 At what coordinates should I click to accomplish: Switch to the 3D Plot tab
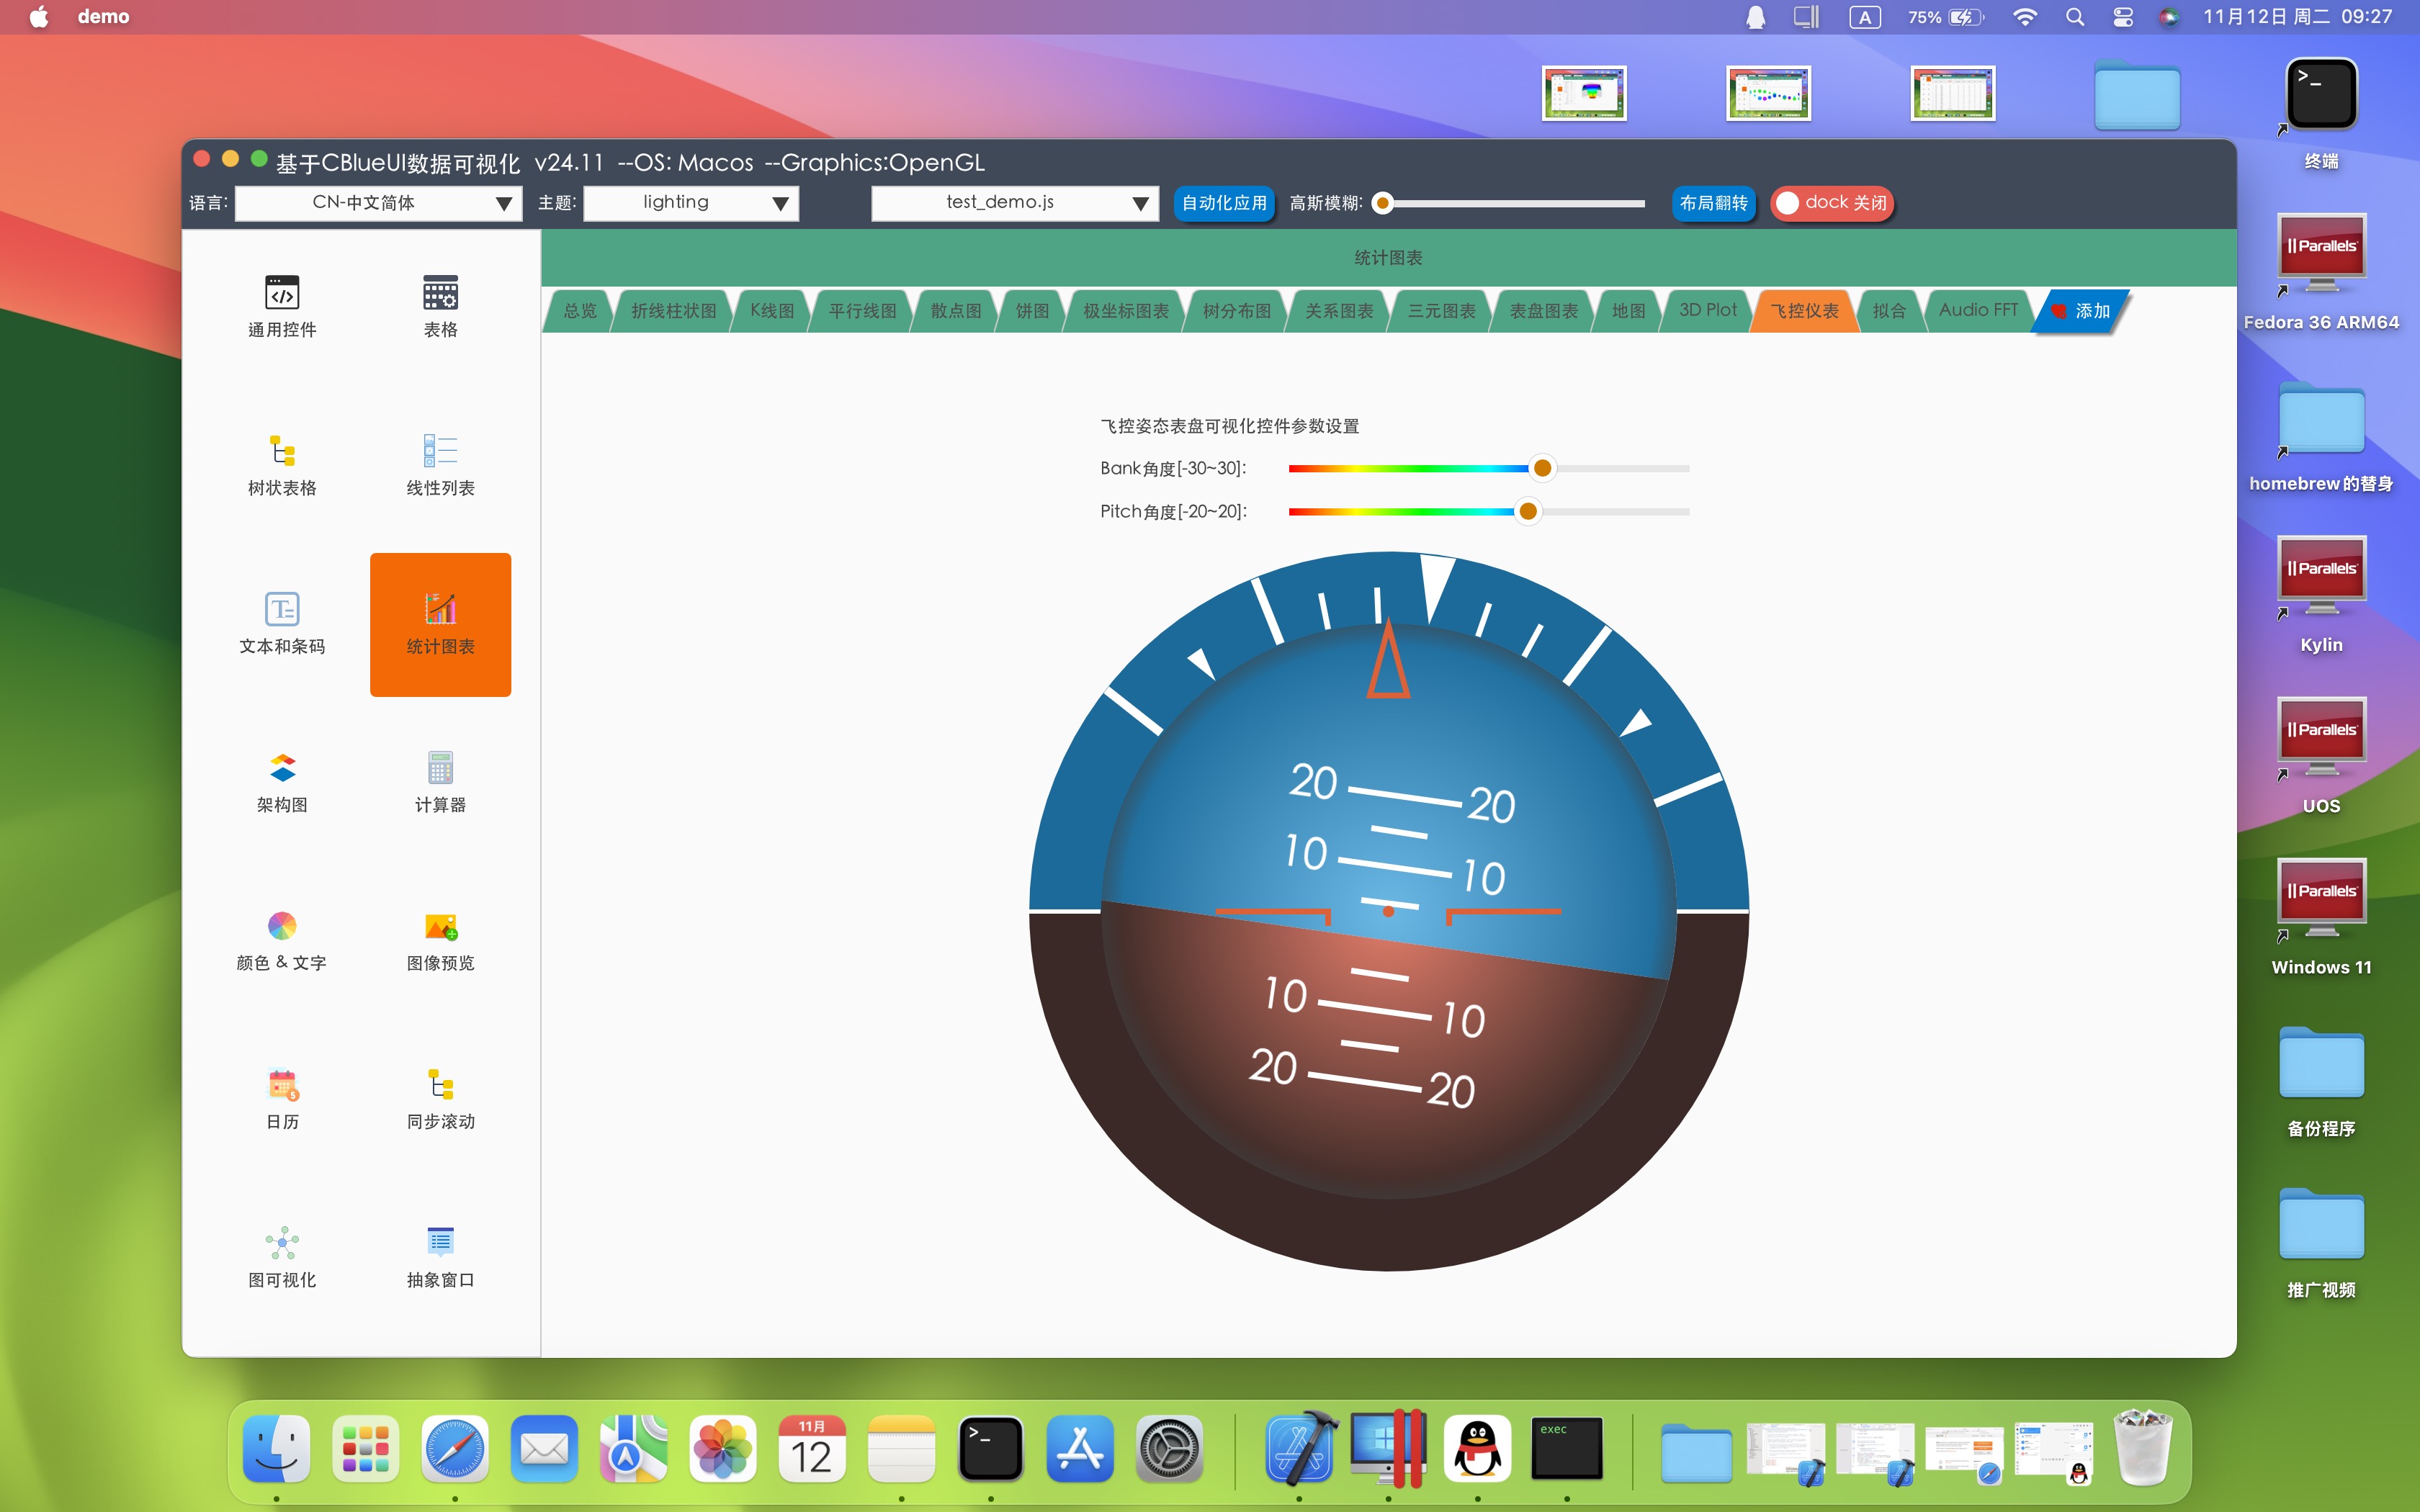tap(1707, 311)
